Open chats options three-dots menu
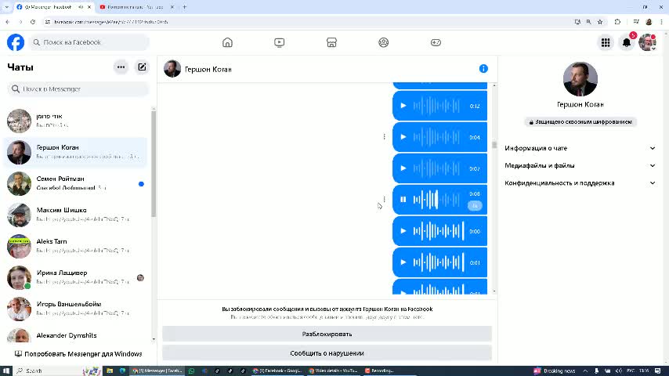Screen dimensions: 669x376 click(x=121, y=67)
